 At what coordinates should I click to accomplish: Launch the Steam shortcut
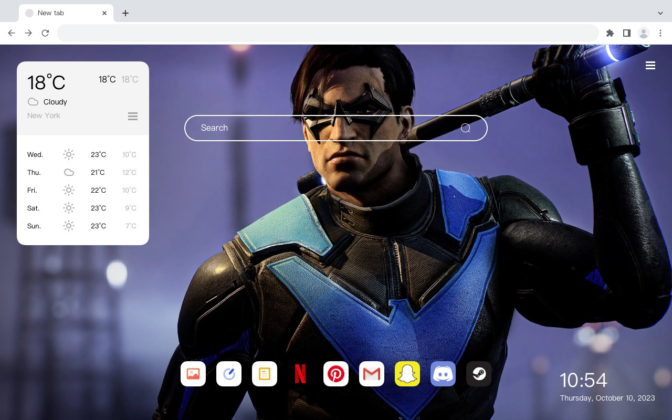click(479, 374)
